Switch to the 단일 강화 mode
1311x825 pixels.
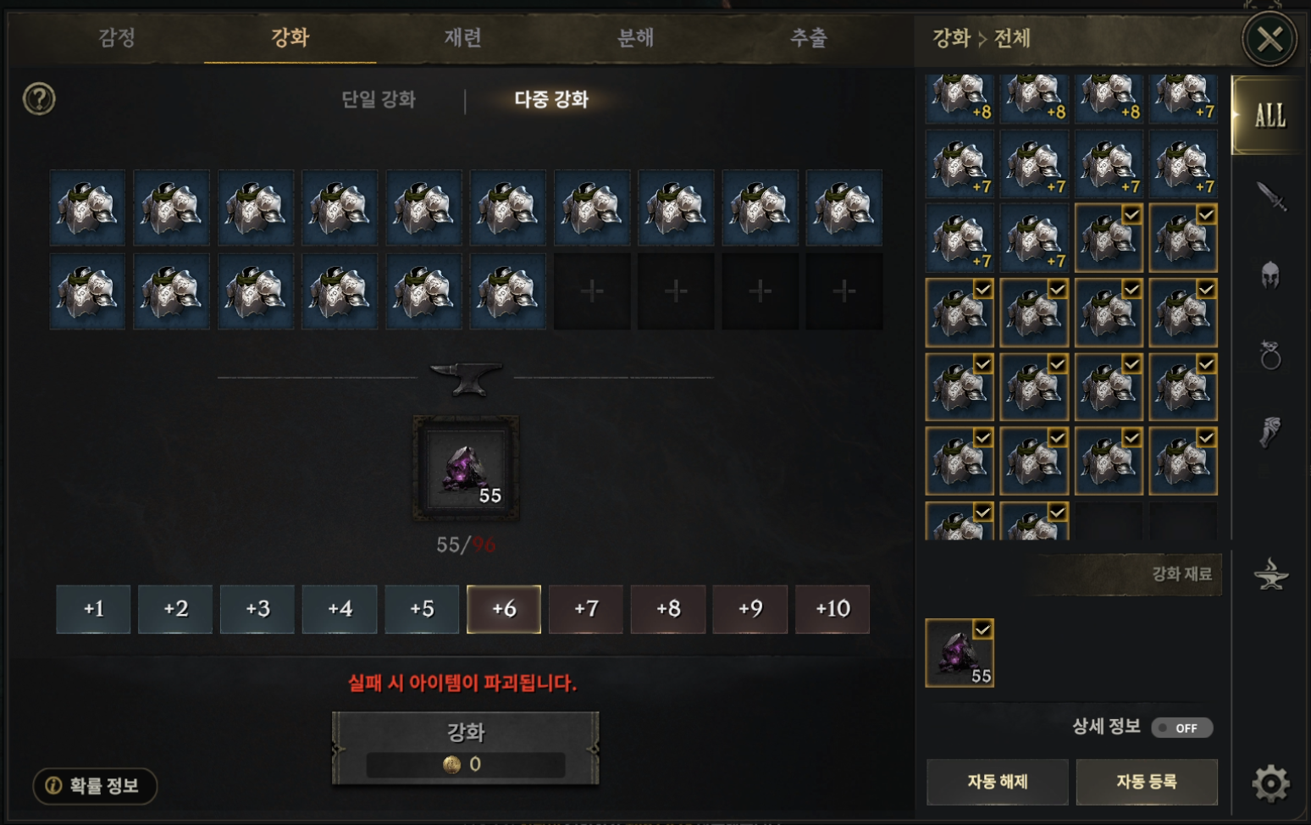[379, 99]
